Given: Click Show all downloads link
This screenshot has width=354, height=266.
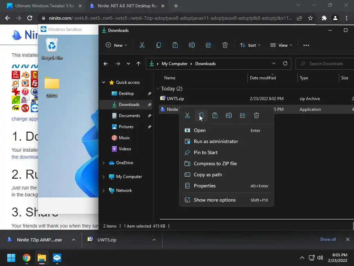Looking at the screenshot, I should point(328,239).
